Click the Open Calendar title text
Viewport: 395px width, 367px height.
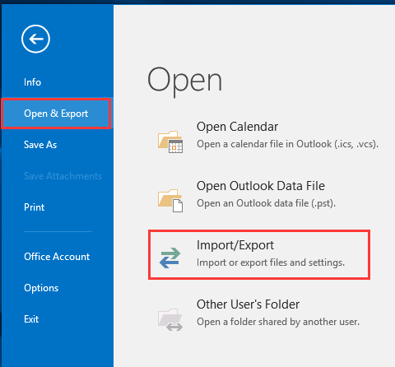pos(237,127)
